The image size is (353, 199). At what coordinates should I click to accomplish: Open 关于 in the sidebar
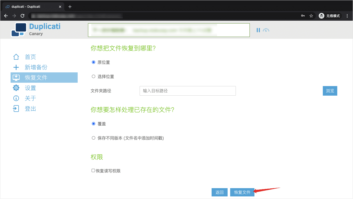pyautogui.click(x=30, y=98)
